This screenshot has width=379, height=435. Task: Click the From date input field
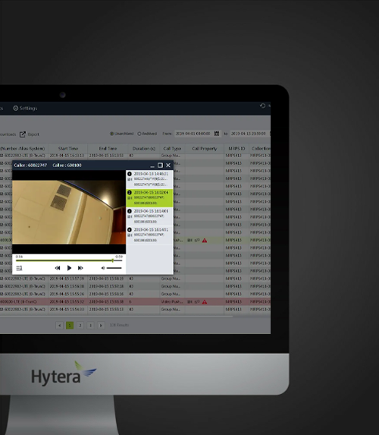[194, 134]
